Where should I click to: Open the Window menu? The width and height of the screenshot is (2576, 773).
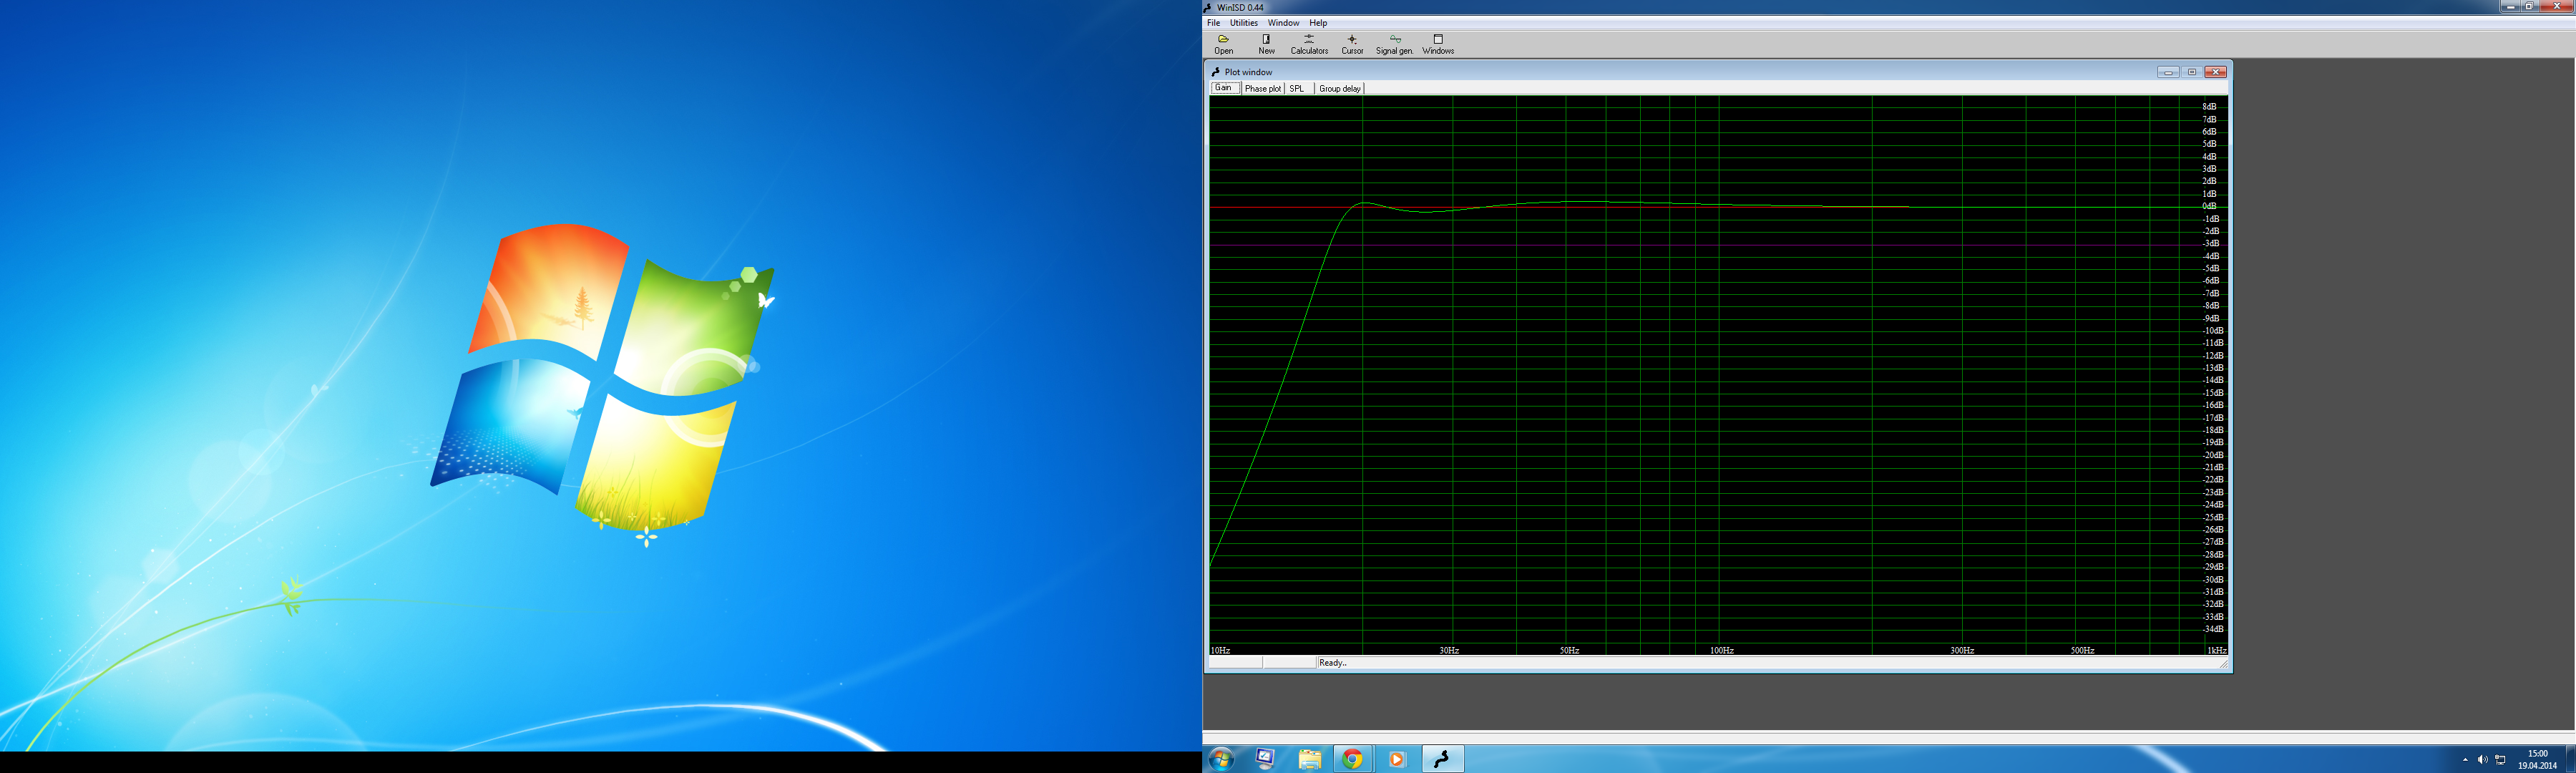coord(1283,23)
